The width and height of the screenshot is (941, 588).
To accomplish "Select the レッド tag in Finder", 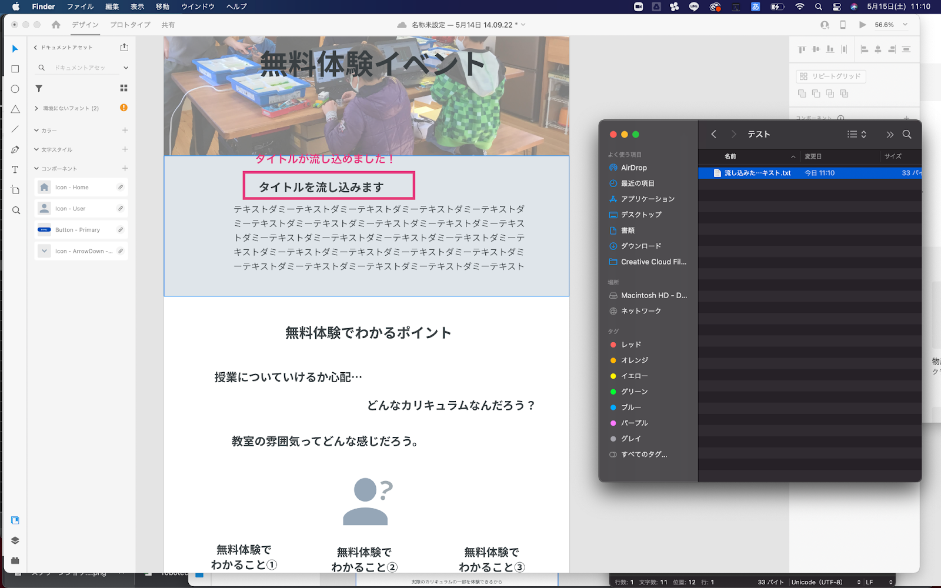I will click(630, 345).
